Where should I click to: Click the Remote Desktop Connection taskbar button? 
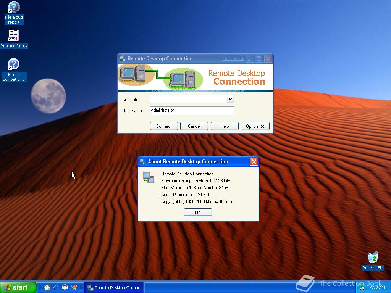[114, 288]
